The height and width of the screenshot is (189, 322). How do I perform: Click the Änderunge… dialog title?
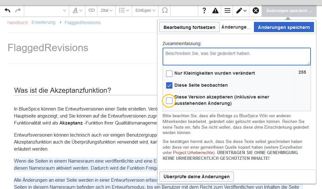click(236, 27)
